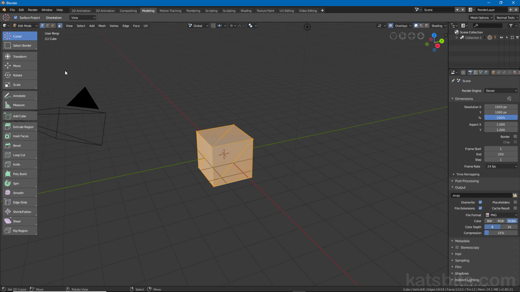Viewport: 520px width, 292px height.
Task: Open the Mesh menu
Action: tap(102, 26)
